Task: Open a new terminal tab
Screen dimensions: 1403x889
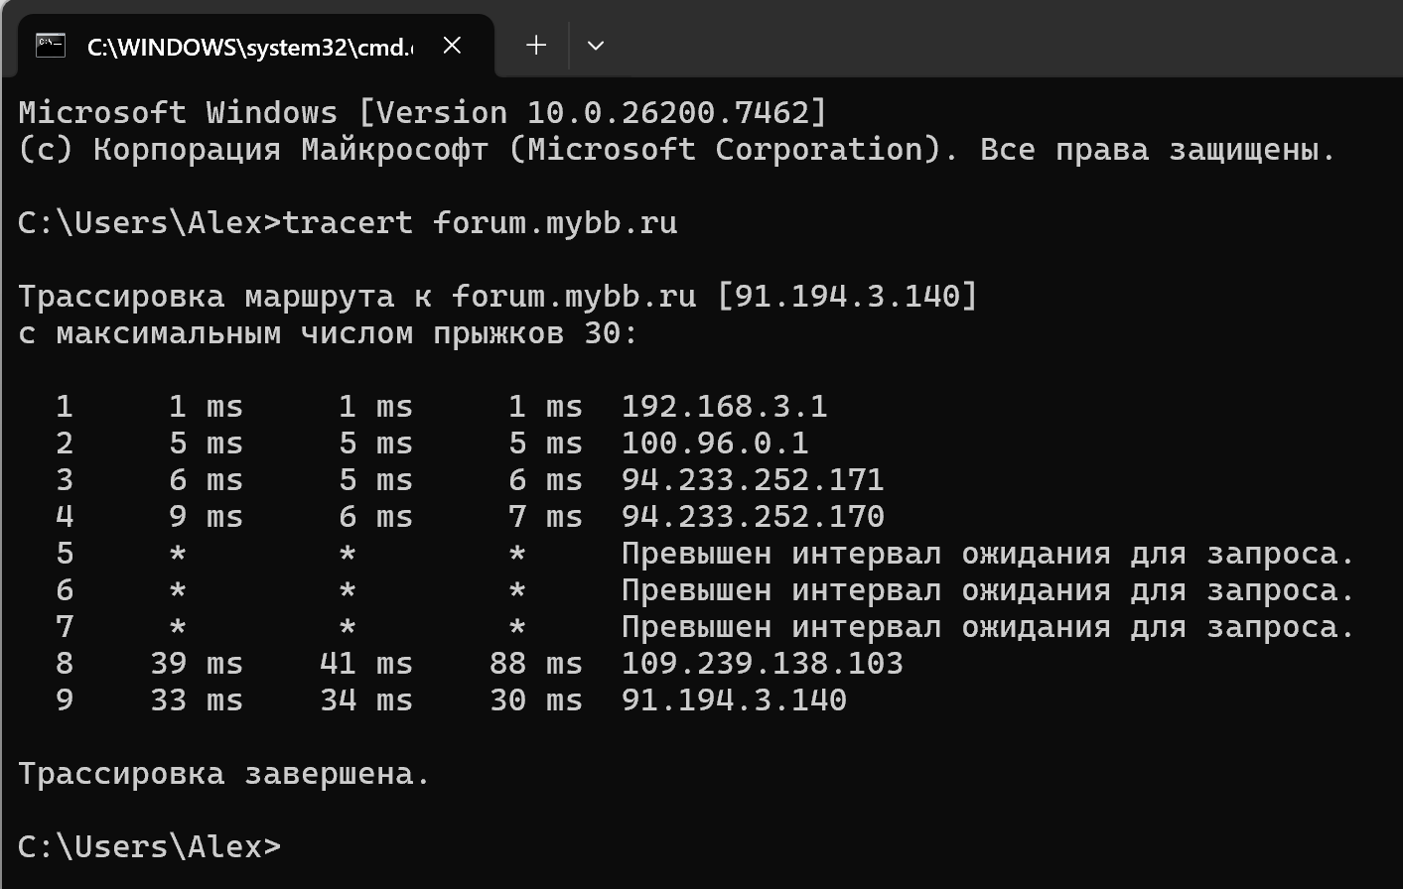Action: [x=535, y=45]
